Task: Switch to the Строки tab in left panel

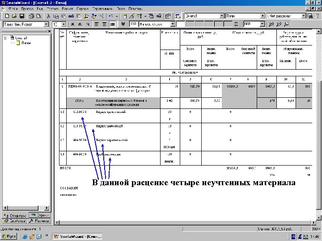Action: tap(40, 215)
